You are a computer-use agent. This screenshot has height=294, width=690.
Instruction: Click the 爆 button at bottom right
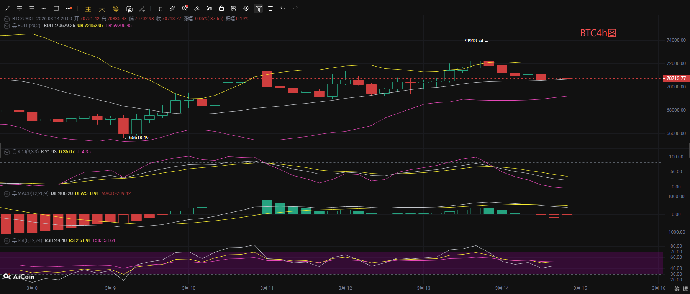tap(685, 289)
